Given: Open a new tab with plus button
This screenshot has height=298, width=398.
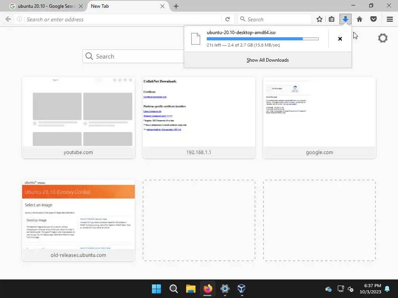Looking at the screenshot, I should click(176, 6).
